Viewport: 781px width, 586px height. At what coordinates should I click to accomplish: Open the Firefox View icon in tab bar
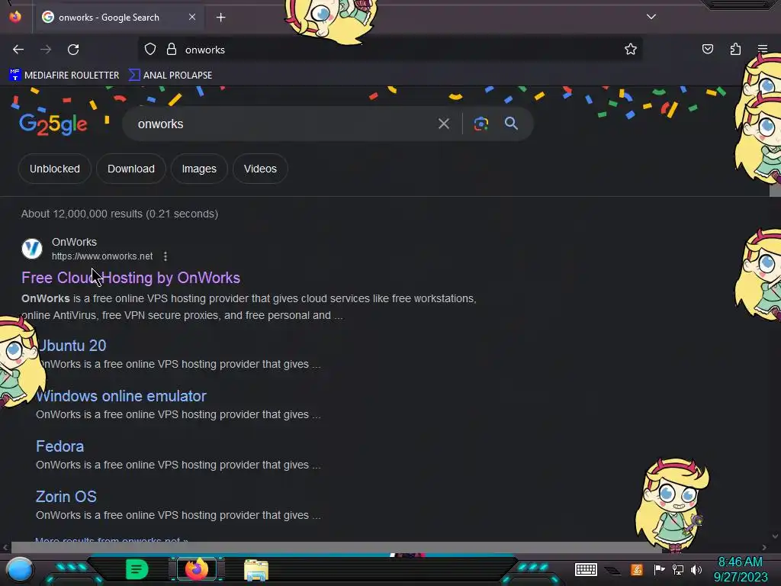click(x=15, y=17)
